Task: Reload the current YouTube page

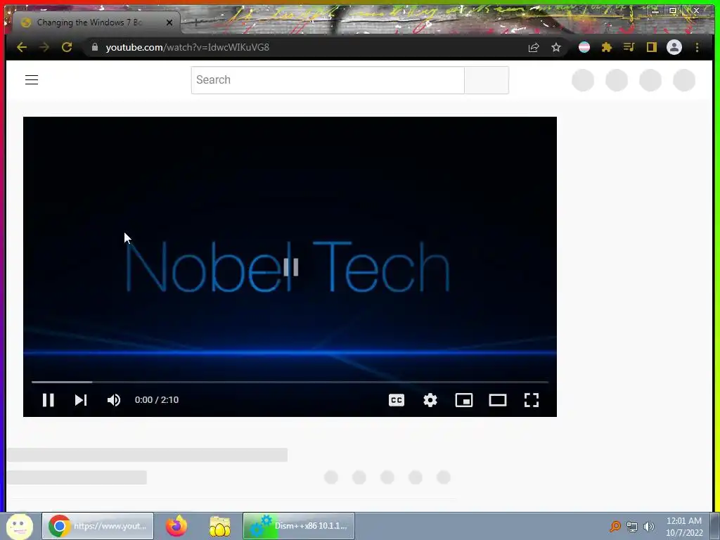Action: (x=67, y=47)
